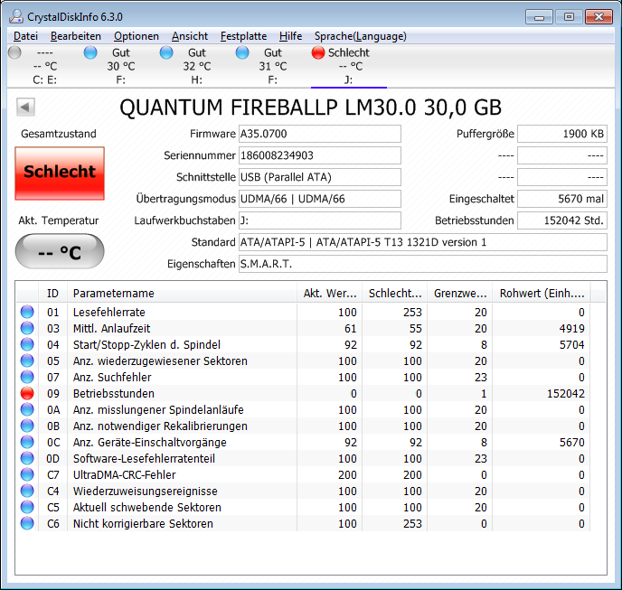Select the blue Gut disk icon at 31 °C

click(x=242, y=52)
